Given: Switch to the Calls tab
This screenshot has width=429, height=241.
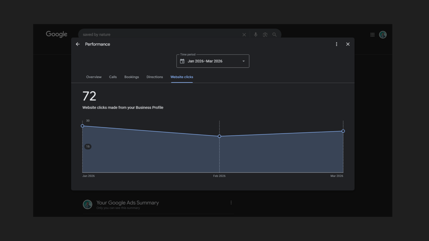Looking at the screenshot, I should pyautogui.click(x=113, y=77).
